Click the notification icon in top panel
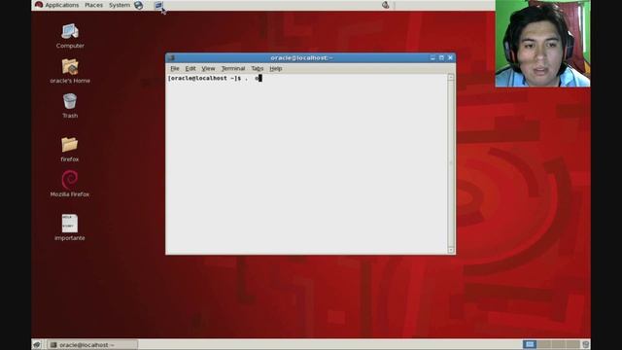The image size is (622, 350). (x=385, y=5)
